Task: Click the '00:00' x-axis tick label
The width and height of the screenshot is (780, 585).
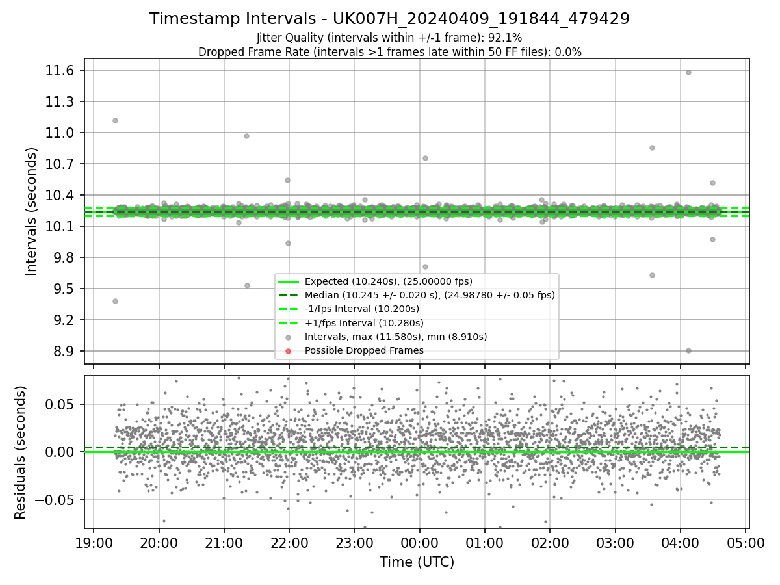Action: [x=419, y=543]
